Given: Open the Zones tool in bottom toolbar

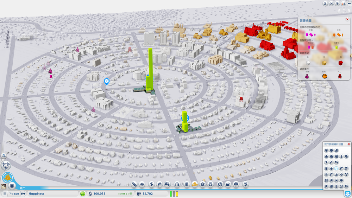Looking at the screenshot, I should tap(142, 184).
